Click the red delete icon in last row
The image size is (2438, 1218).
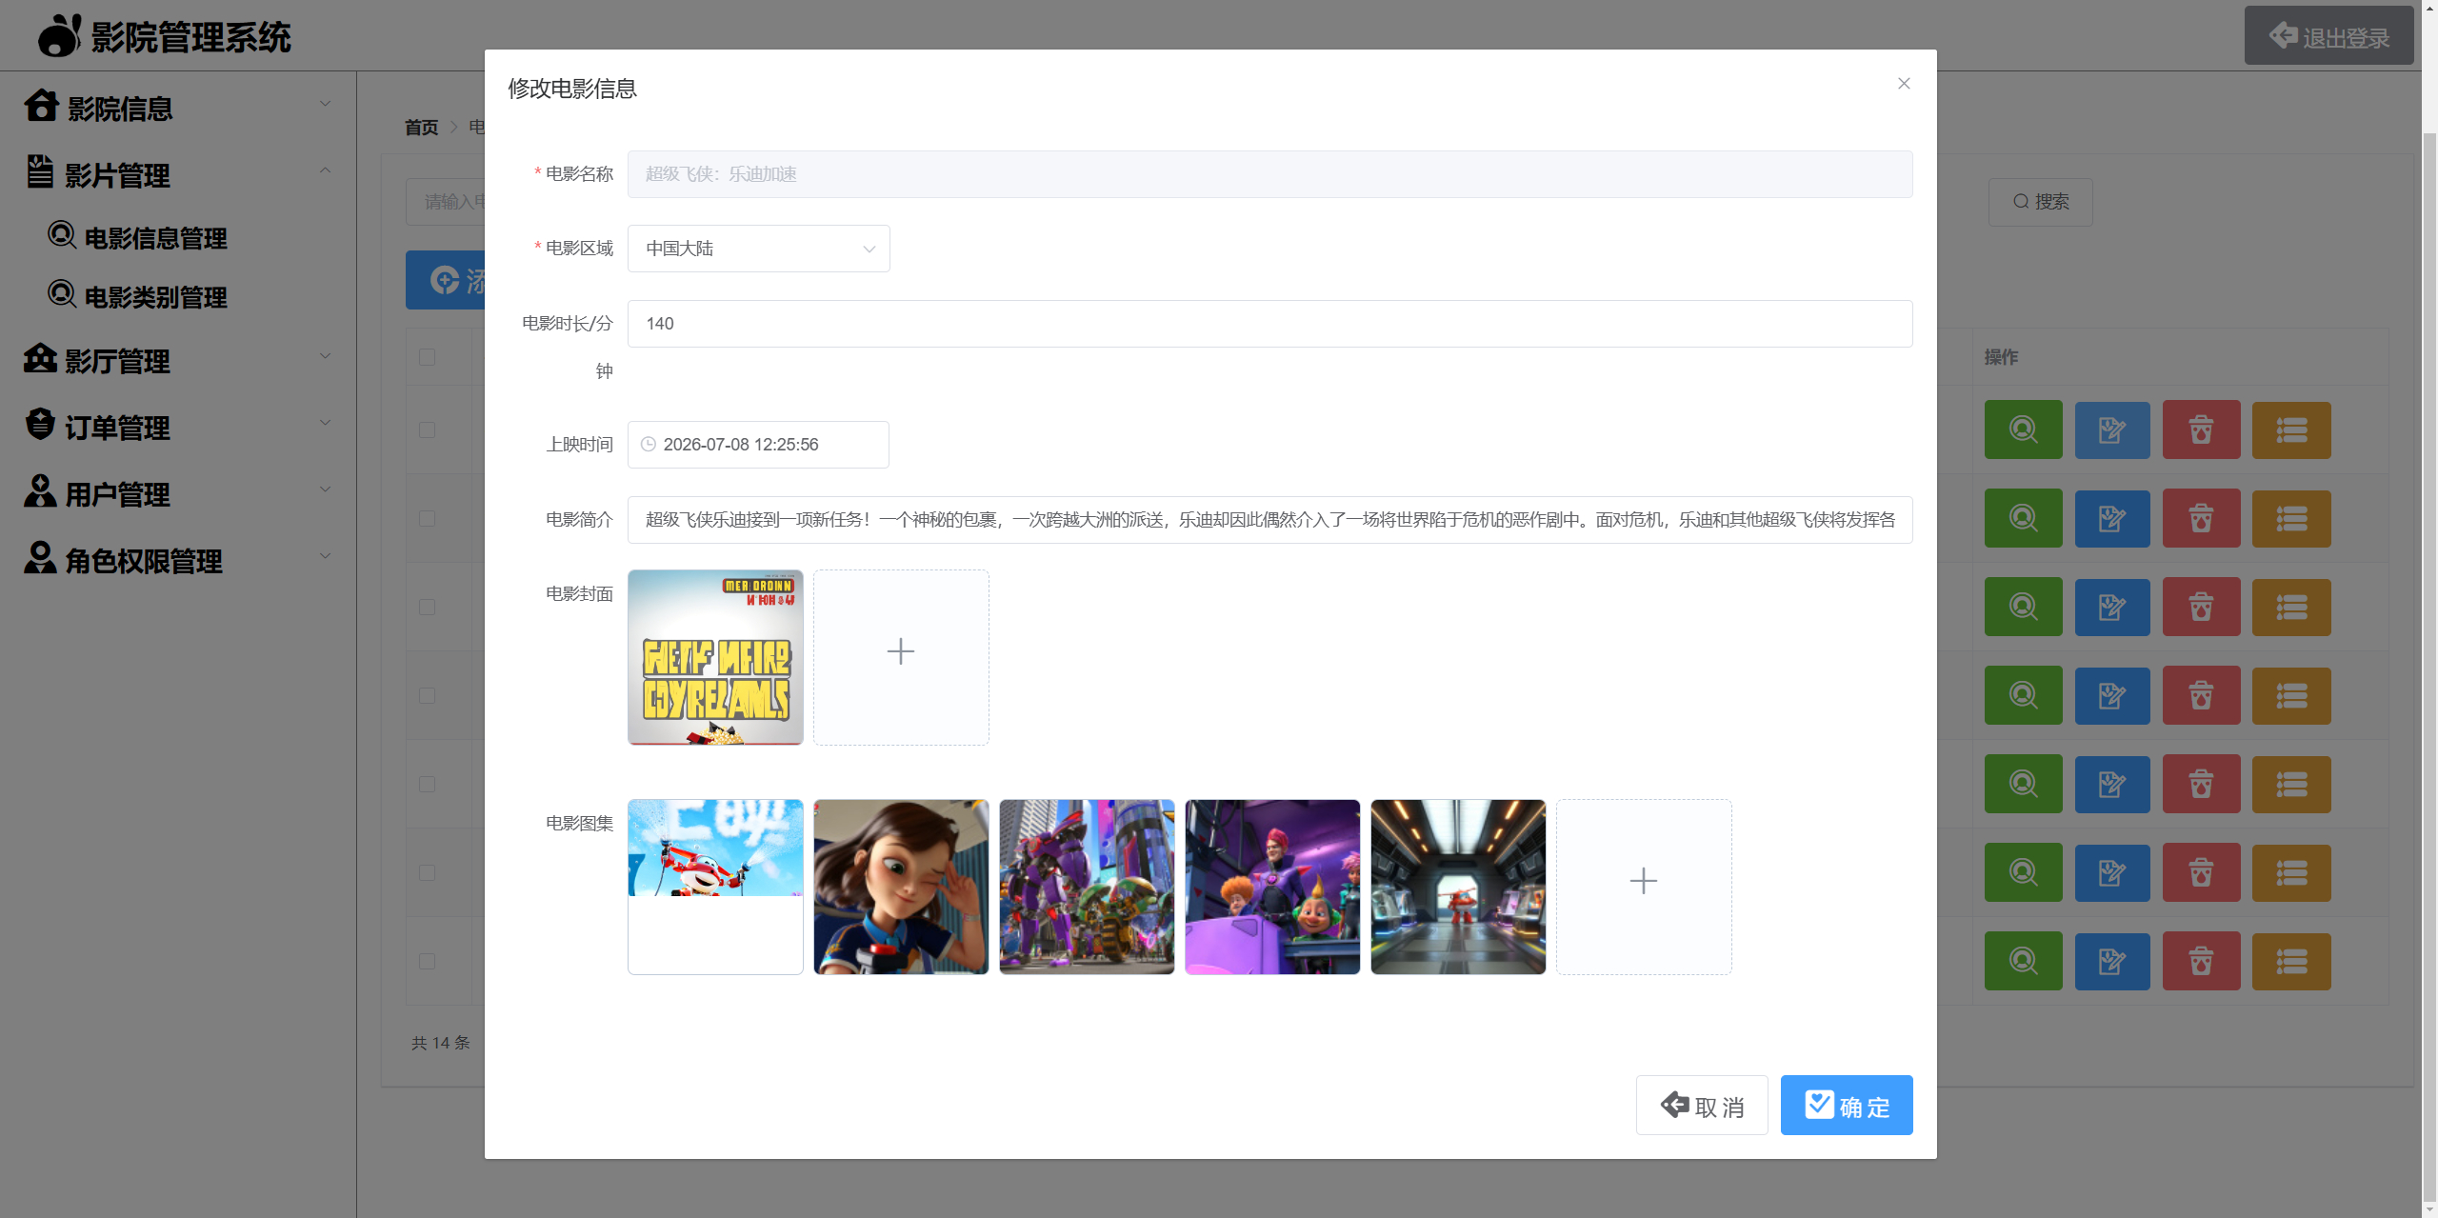point(2201,961)
